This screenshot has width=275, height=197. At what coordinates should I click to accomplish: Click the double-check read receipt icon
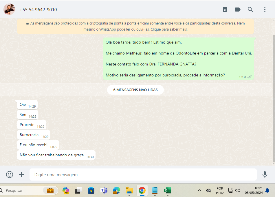tap(250, 77)
